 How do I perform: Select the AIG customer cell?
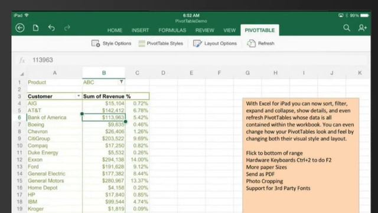[55, 104]
